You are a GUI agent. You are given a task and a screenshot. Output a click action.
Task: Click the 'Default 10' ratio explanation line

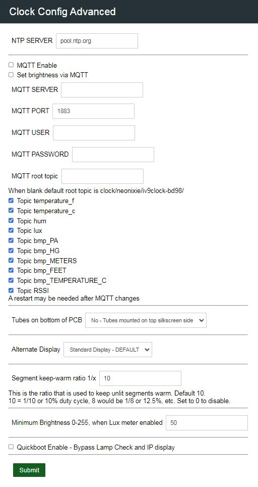107,393
